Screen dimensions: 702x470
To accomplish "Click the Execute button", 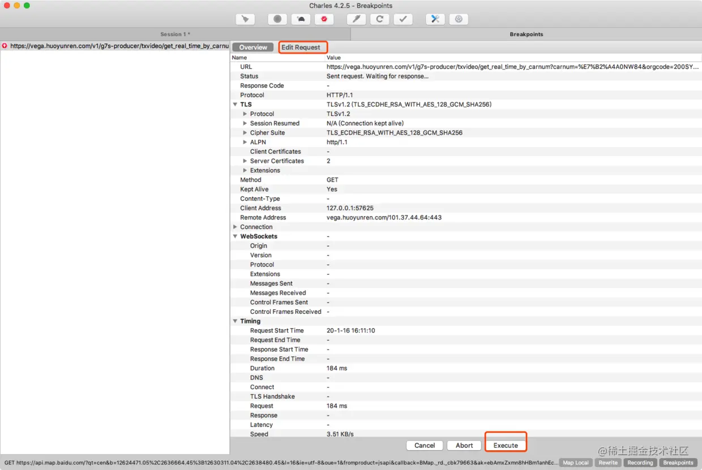I will point(506,445).
